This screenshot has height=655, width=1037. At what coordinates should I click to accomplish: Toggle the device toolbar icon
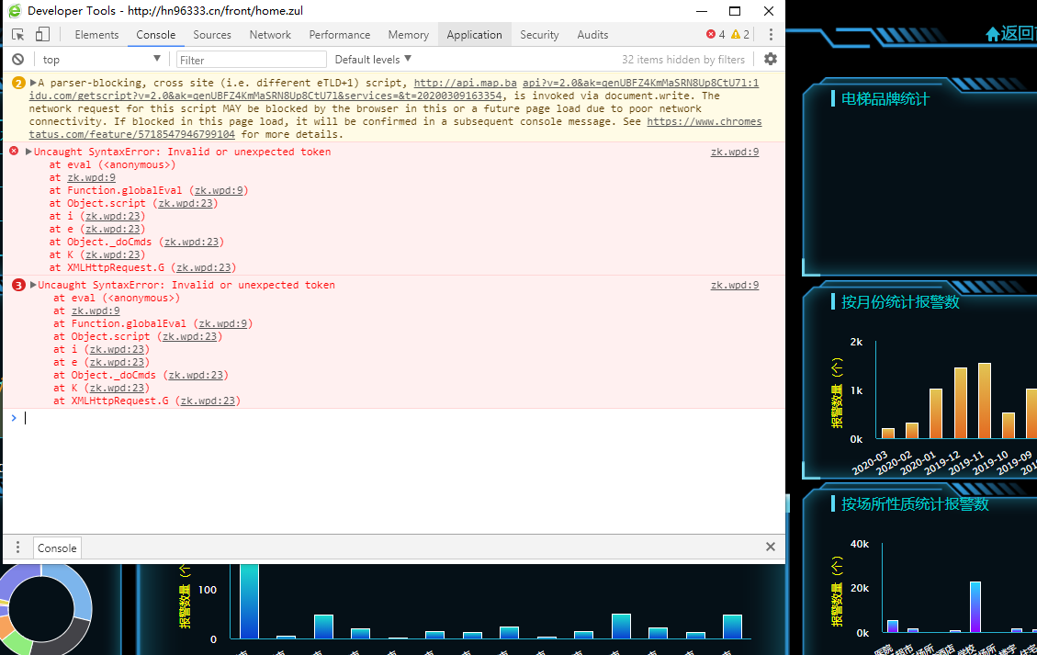[x=42, y=34]
